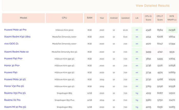Select the HiSilicon Kirin 9000 CPU cell
The image size is (179, 110).
[x=64, y=30]
